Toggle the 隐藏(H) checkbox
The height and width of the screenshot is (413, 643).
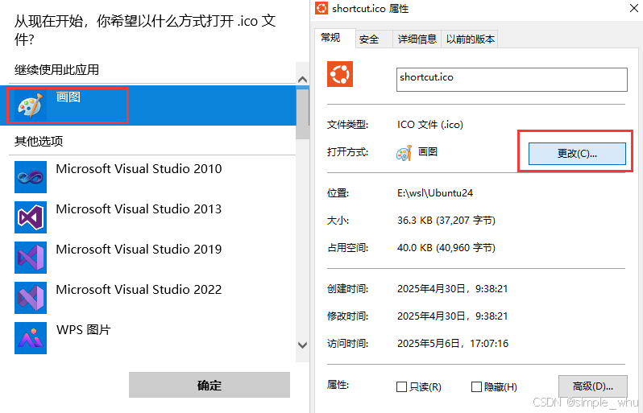point(476,386)
